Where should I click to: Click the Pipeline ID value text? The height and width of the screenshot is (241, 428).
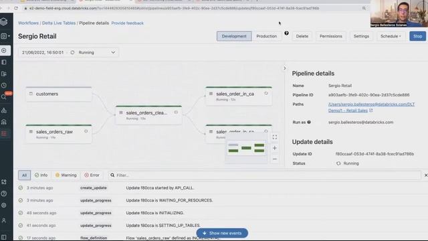coord(368,95)
